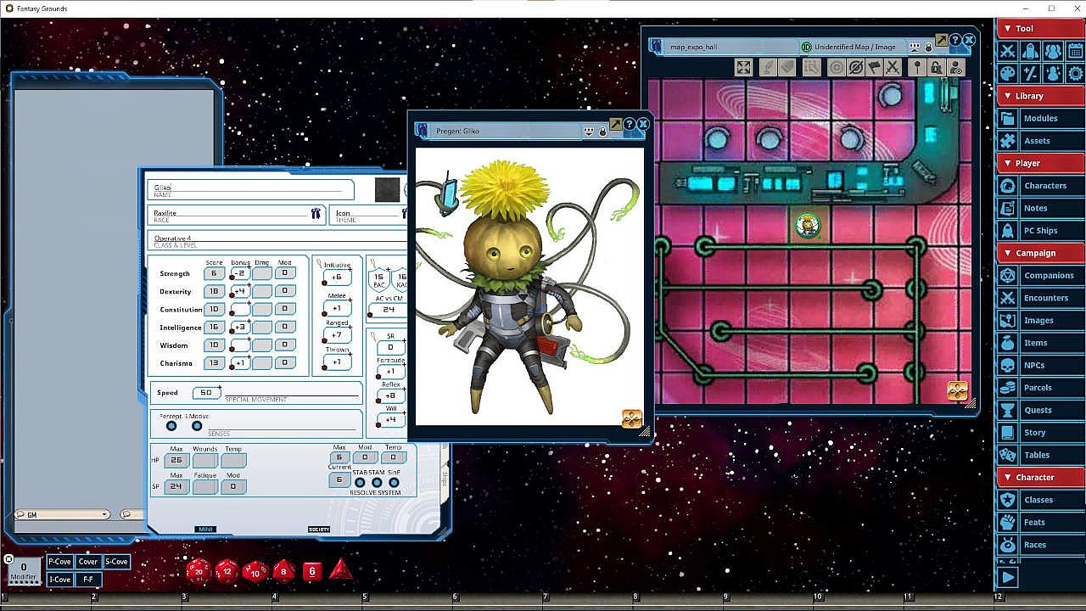Toggle the STAM resolve radio button
Viewport: 1086px width, 611px height.
click(377, 482)
